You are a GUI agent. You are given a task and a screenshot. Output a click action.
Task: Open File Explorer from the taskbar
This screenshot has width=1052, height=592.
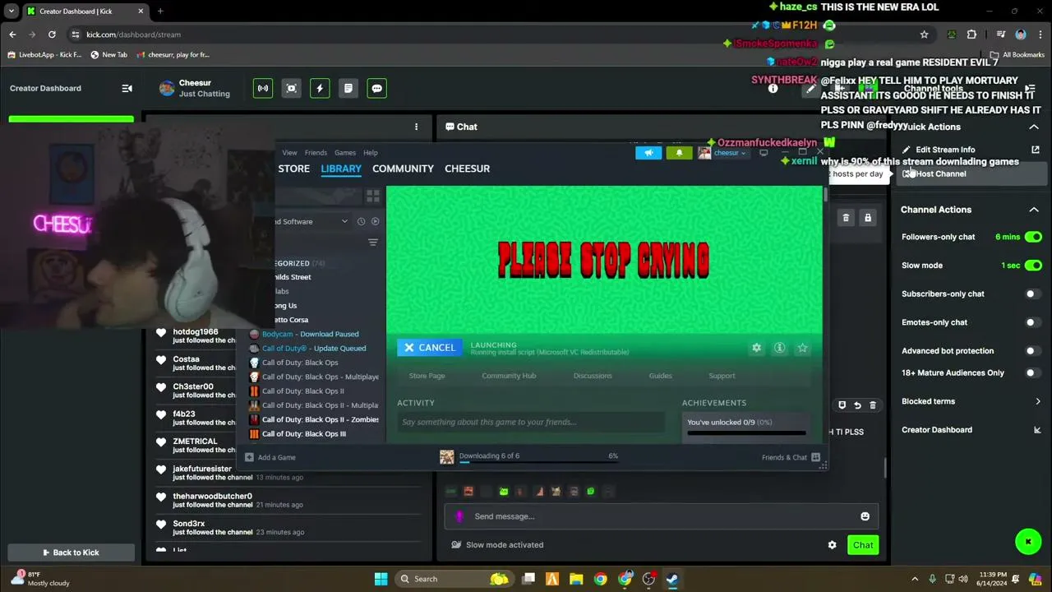coord(576,579)
